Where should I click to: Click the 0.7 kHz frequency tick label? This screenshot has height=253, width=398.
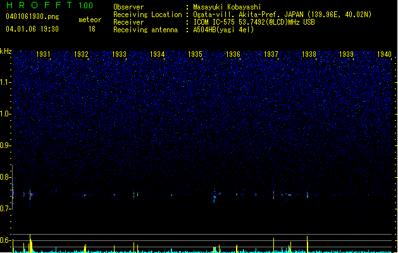tap(5, 208)
